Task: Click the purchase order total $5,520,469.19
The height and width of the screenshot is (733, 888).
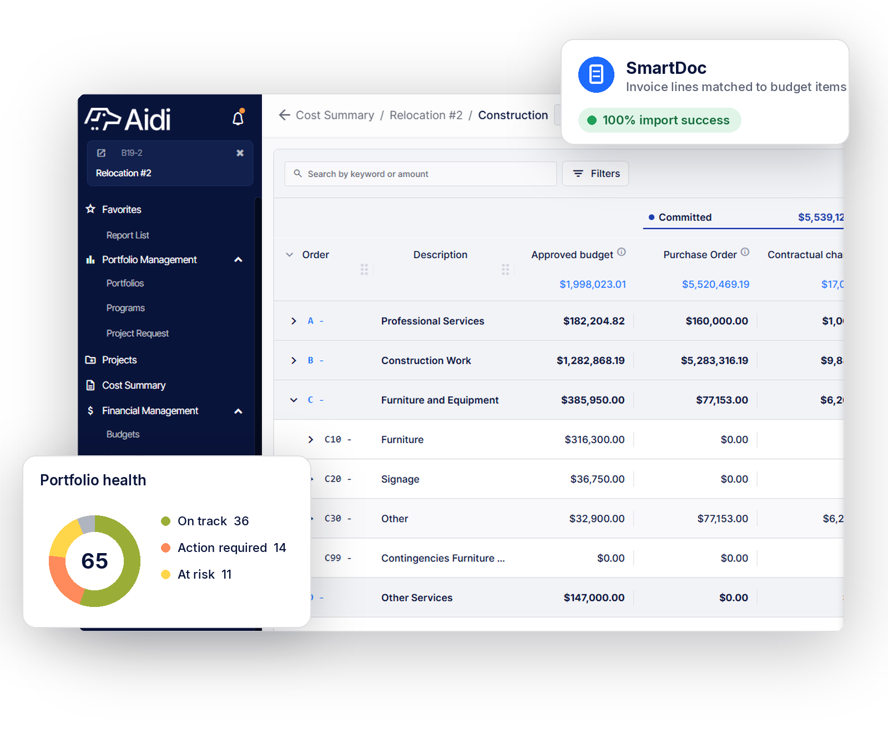Action: point(715,284)
